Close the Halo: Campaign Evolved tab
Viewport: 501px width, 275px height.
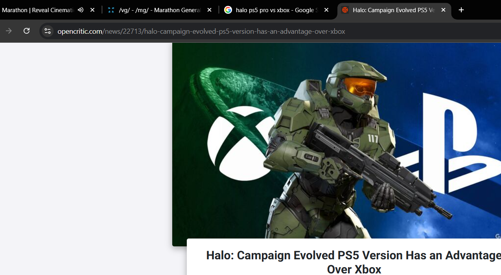click(443, 10)
